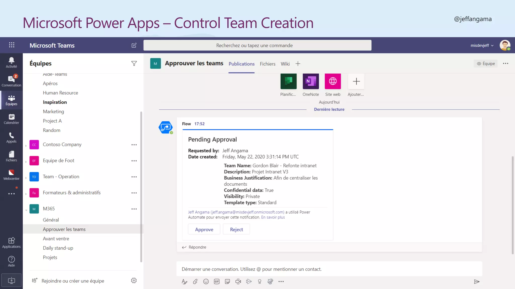Switch to the Fichiers tab
This screenshot has height=289, width=515.
[x=268, y=64]
